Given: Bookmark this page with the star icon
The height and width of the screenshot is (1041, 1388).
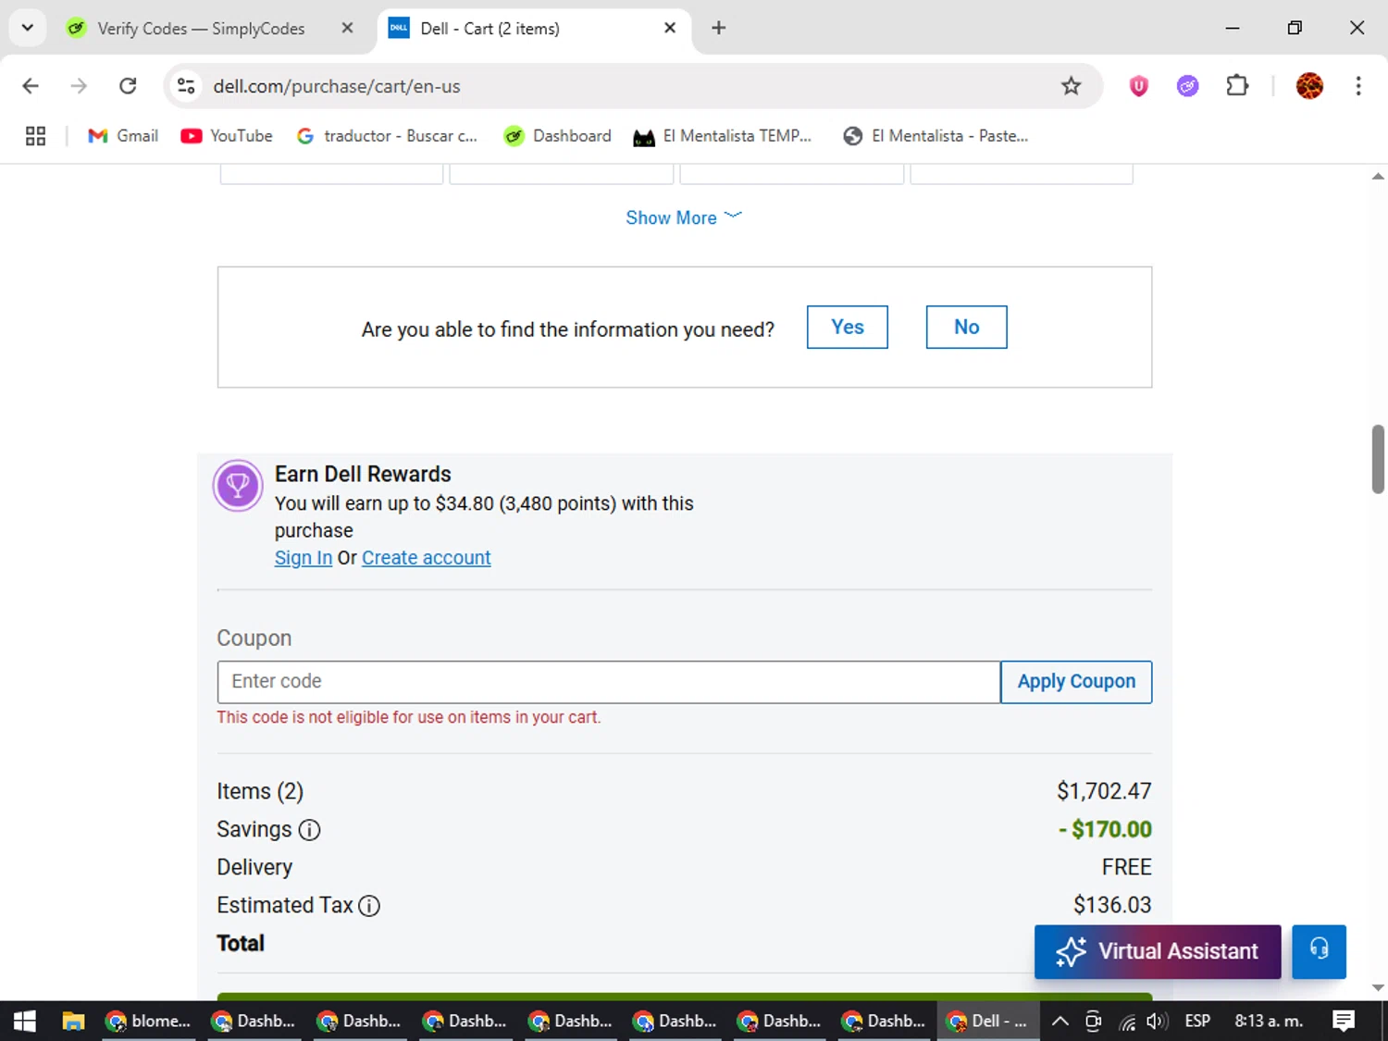Looking at the screenshot, I should tap(1071, 86).
